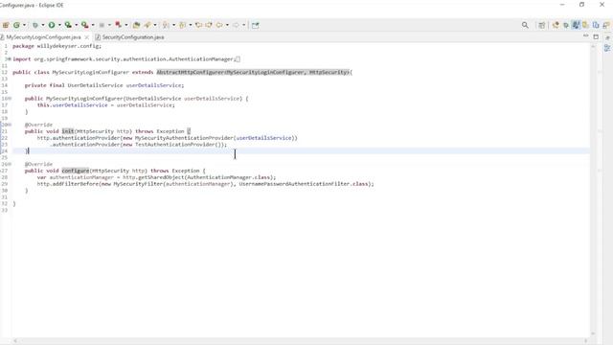Click the magnifier Search icon at top right
This screenshot has width=613, height=345.
[x=525, y=25]
